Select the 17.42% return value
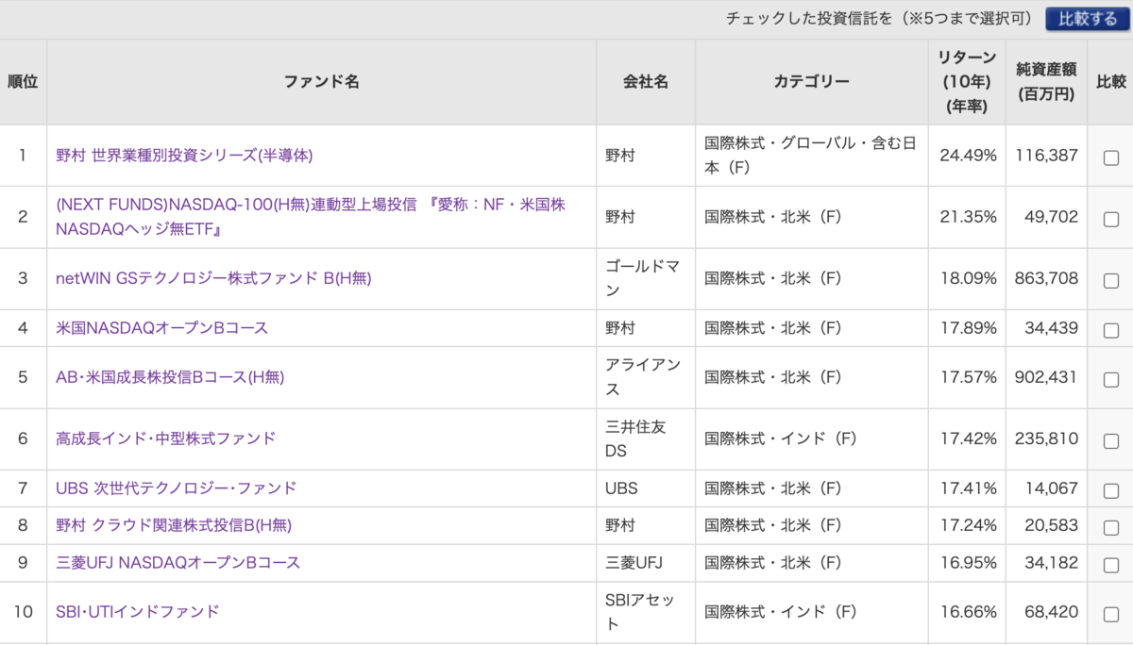 coord(968,438)
